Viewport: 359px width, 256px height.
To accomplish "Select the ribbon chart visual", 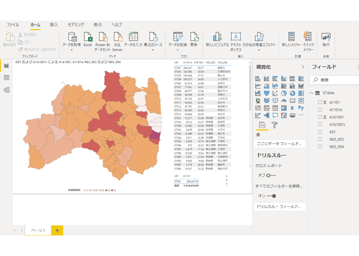I will (301, 86).
